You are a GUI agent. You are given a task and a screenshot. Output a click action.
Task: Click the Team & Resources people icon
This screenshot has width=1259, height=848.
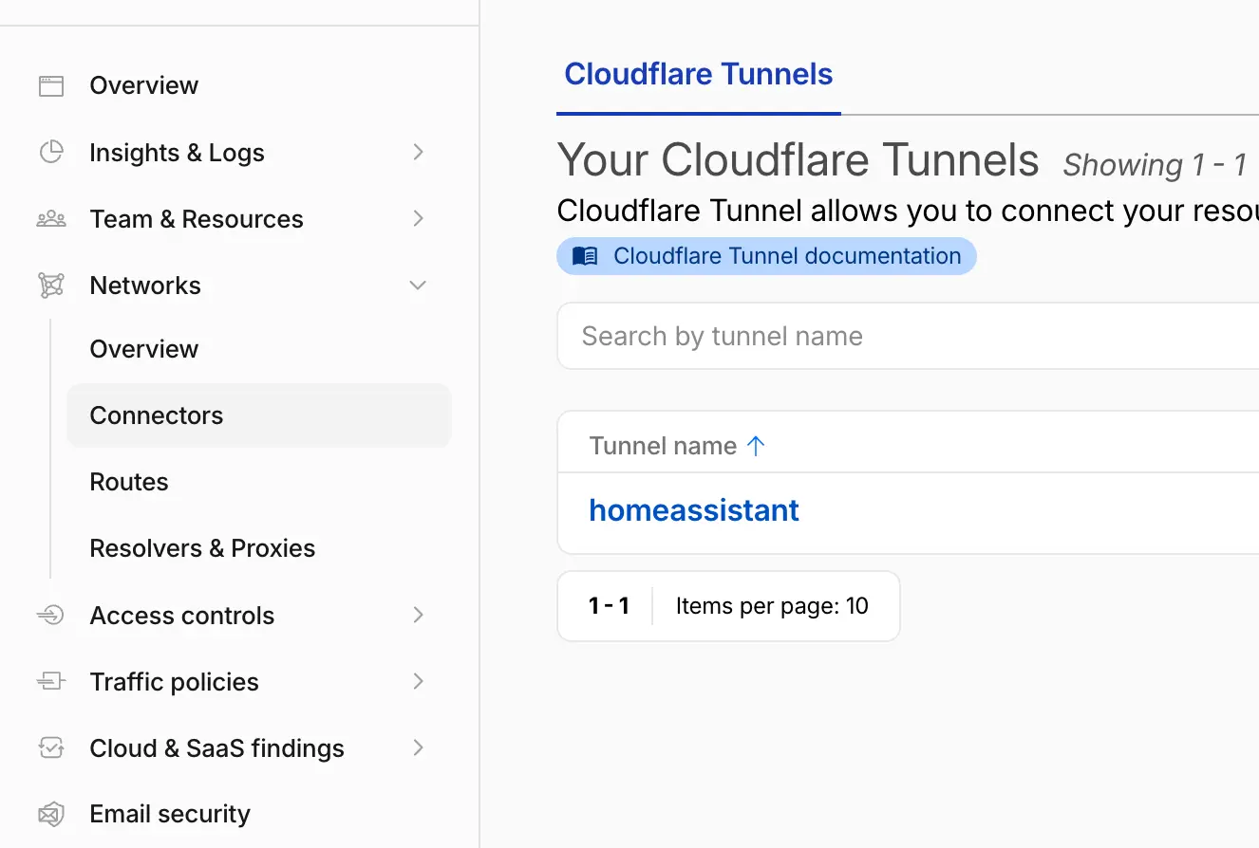pos(50,219)
